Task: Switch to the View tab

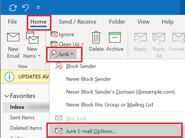Action: (143, 22)
